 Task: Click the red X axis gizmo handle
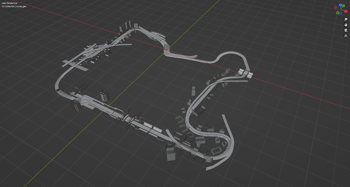tap(346, 11)
